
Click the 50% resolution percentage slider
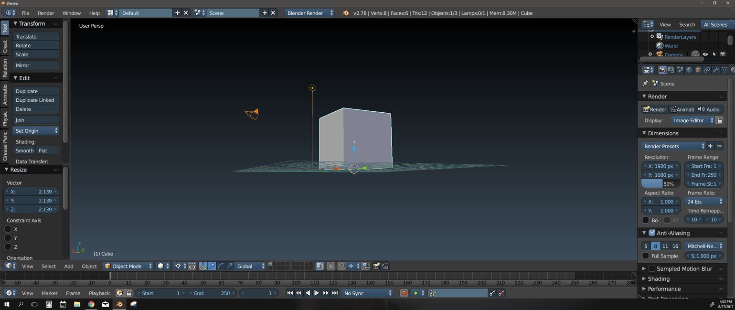[660, 184]
